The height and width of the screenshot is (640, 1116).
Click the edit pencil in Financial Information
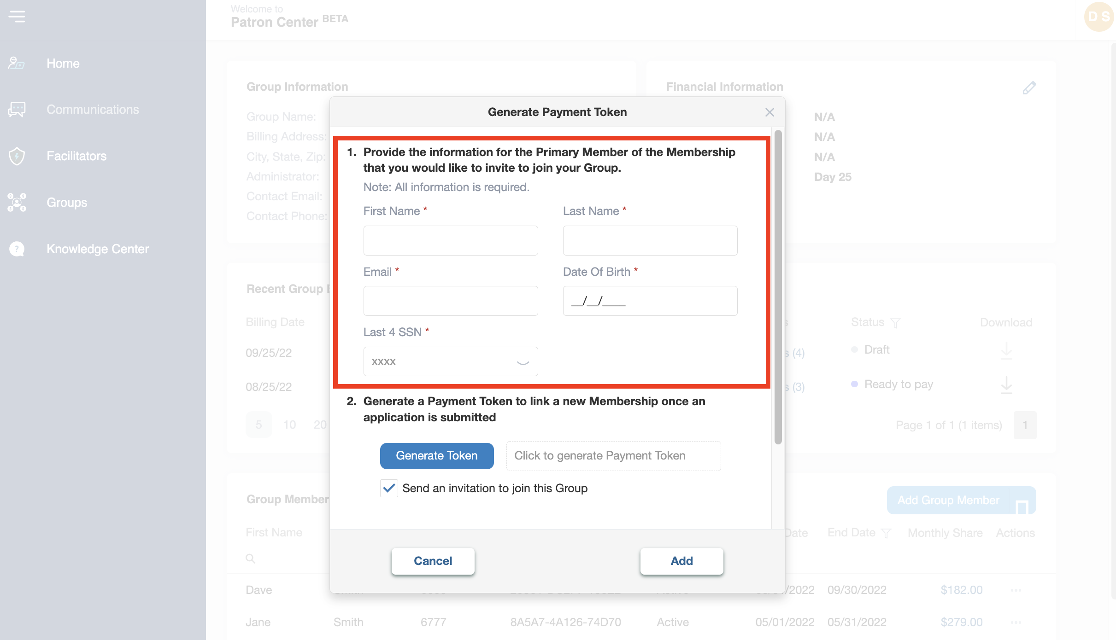(x=1029, y=87)
